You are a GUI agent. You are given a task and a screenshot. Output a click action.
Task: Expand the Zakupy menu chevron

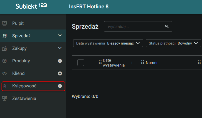[x=60, y=48]
